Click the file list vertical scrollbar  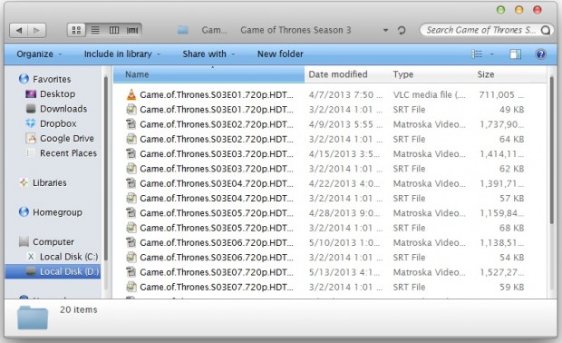click(552, 151)
